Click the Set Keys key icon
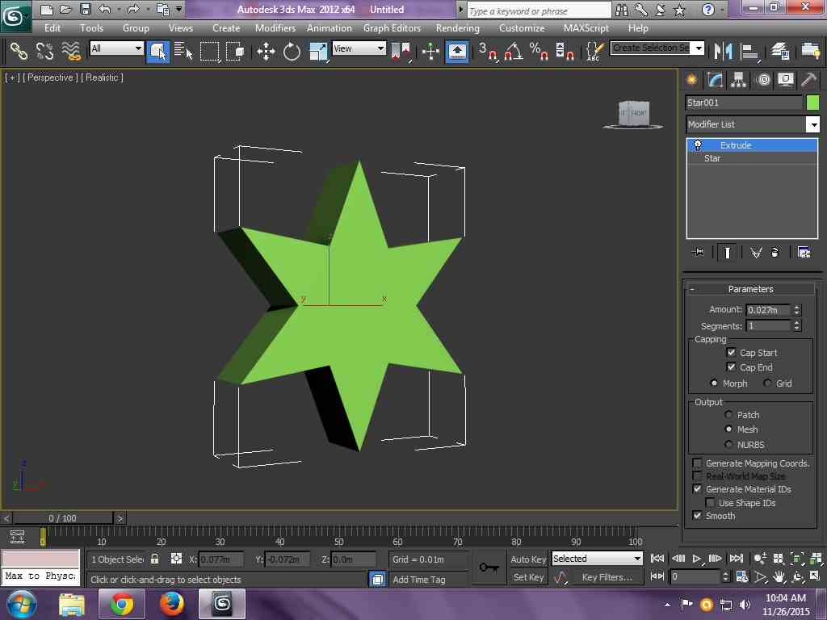This screenshot has height=620, width=827. [489, 568]
